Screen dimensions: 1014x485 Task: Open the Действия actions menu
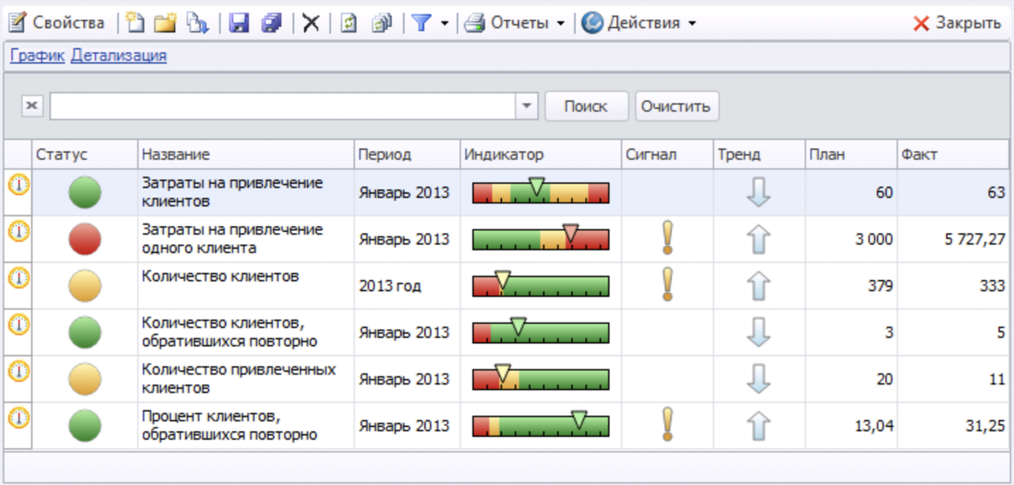click(x=639, y=23)
